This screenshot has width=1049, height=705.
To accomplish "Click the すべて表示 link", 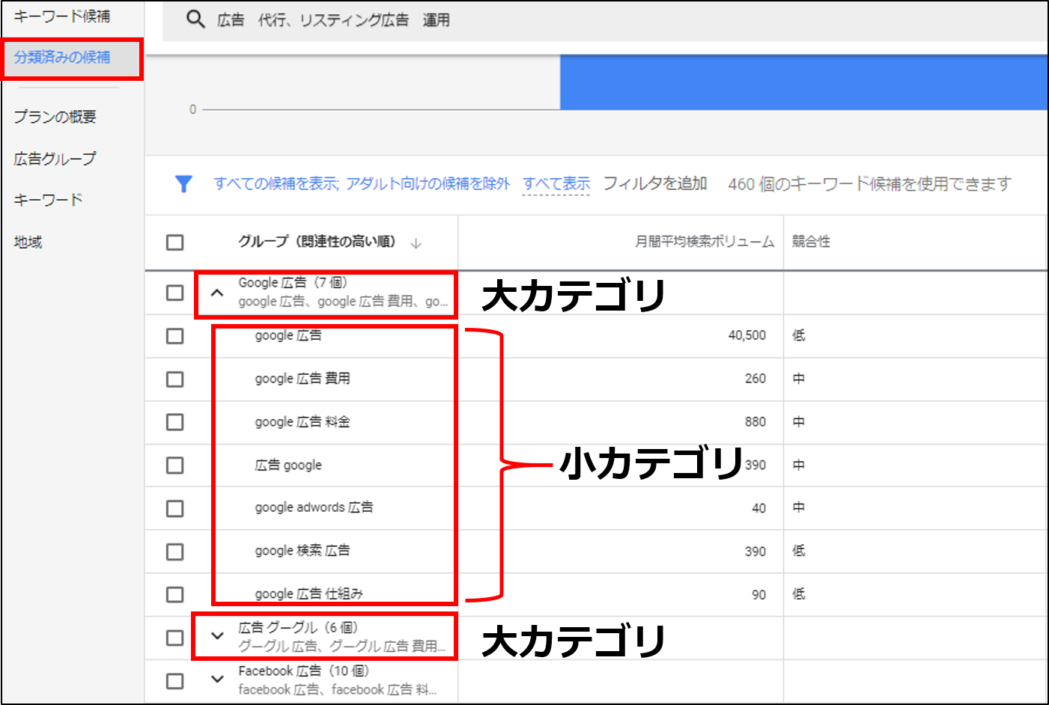I will coord(556,183).
